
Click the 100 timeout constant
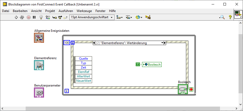[67, 43]
